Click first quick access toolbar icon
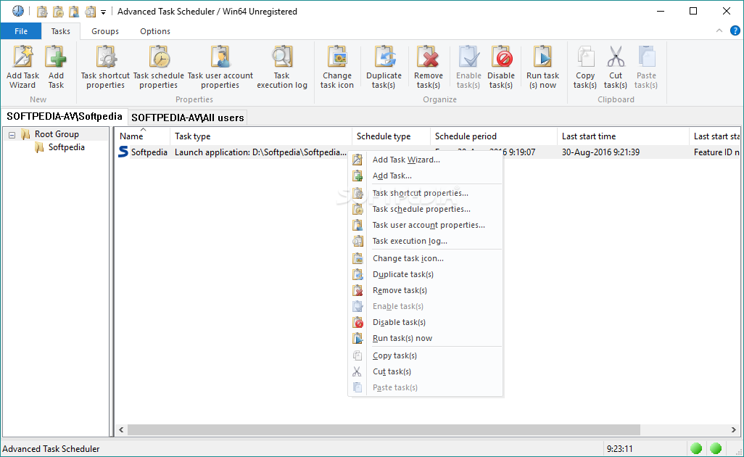744x457 pixels. [42, 12]
